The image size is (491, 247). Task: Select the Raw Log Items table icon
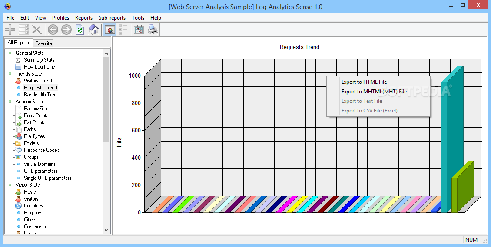coord(18,66)
